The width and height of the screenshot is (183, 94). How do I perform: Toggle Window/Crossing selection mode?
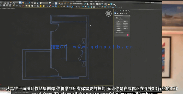pyautogui.click(x=29, y=3)
